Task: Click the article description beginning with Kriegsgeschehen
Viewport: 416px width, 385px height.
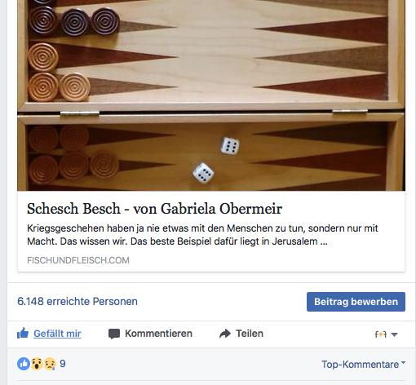Action: click(x=202, y=235)
